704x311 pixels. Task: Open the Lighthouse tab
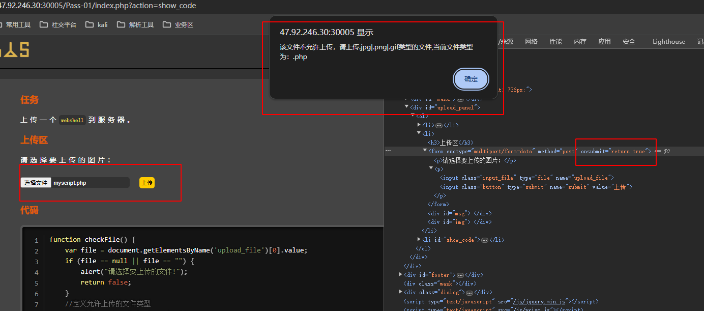[x=668, y=41]
